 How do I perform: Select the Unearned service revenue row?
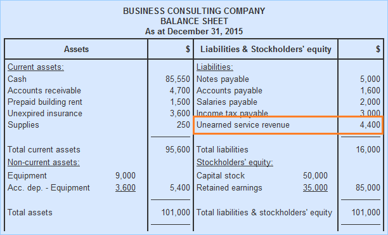(288, 125)
